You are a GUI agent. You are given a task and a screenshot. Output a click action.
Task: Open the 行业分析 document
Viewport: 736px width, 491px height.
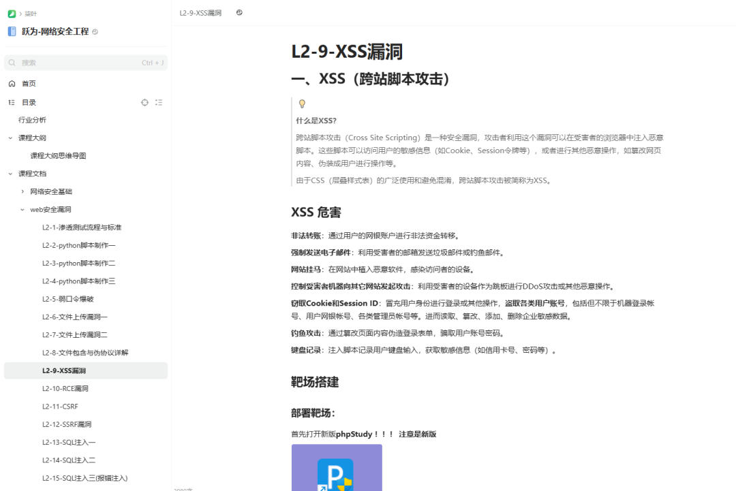(33, 120)
